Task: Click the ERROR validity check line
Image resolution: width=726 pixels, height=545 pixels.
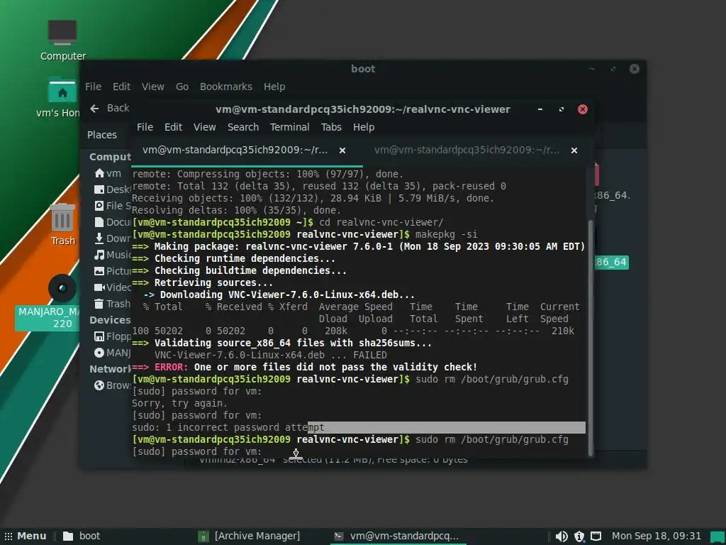Action: (305, 367)
